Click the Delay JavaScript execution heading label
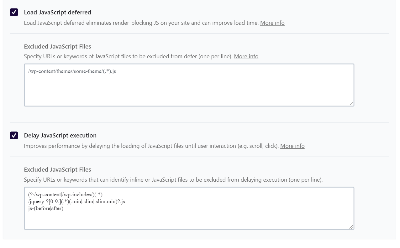The image size is (400, 248). click(x=60, y=135)
